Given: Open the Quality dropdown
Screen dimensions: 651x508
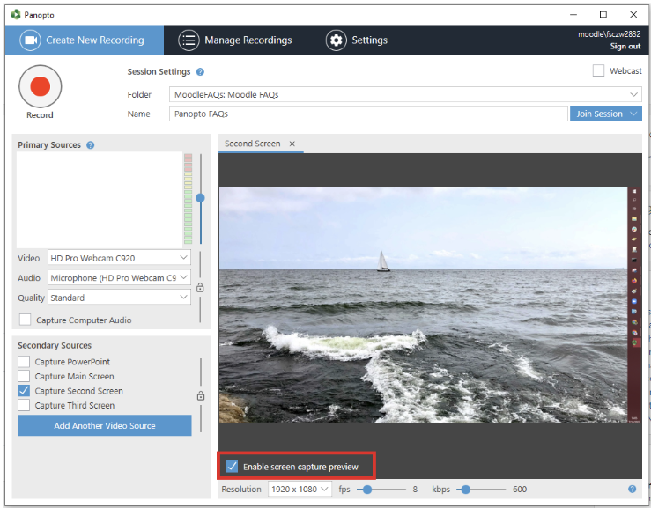Looking at the screenshot, I should pos(119,298).
